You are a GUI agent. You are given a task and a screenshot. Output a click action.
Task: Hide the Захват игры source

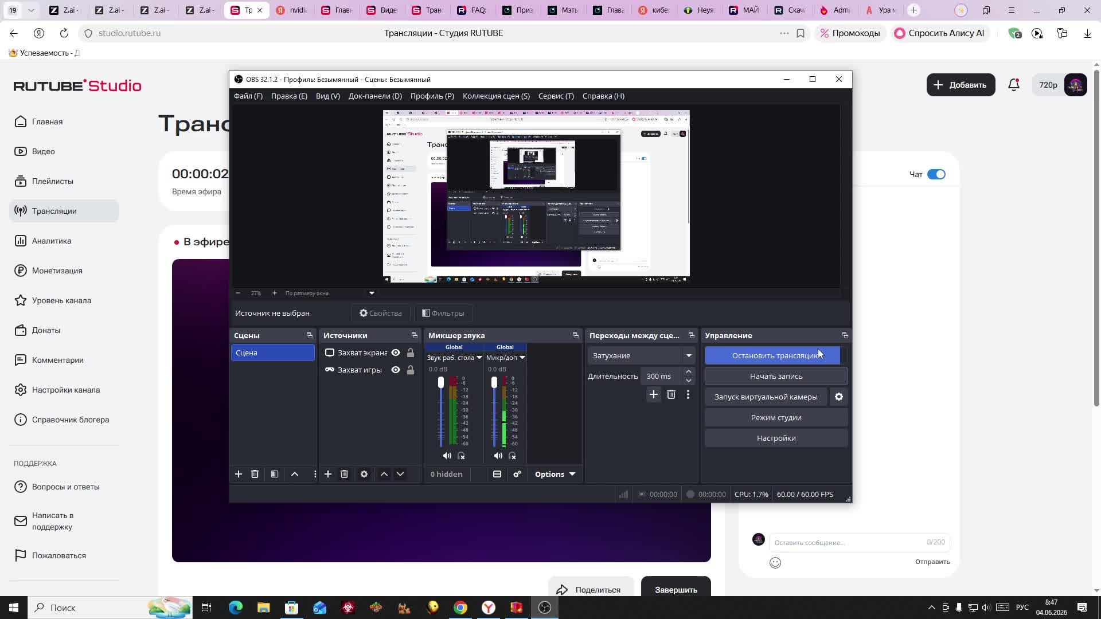tap(396, 370)
